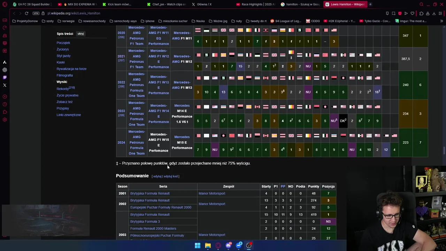Screen dimensions: 446x251
Task: Open iphone bookmark folder
Action: point(147,21)
